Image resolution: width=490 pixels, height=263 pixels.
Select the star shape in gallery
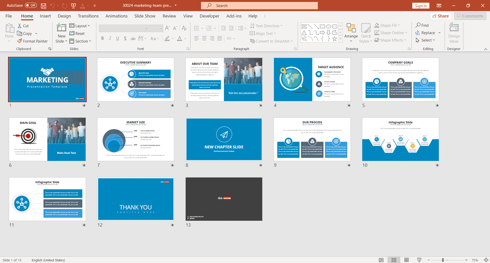pos(335,39)
